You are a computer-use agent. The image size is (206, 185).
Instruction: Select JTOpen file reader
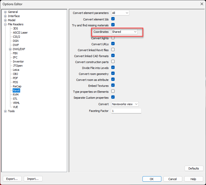tap(18, 66)
